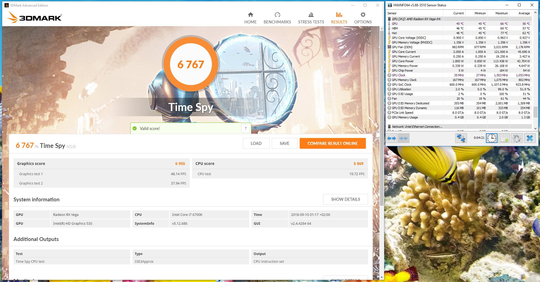Click COMPARE RESULT ONLINE button

point(333,143)
